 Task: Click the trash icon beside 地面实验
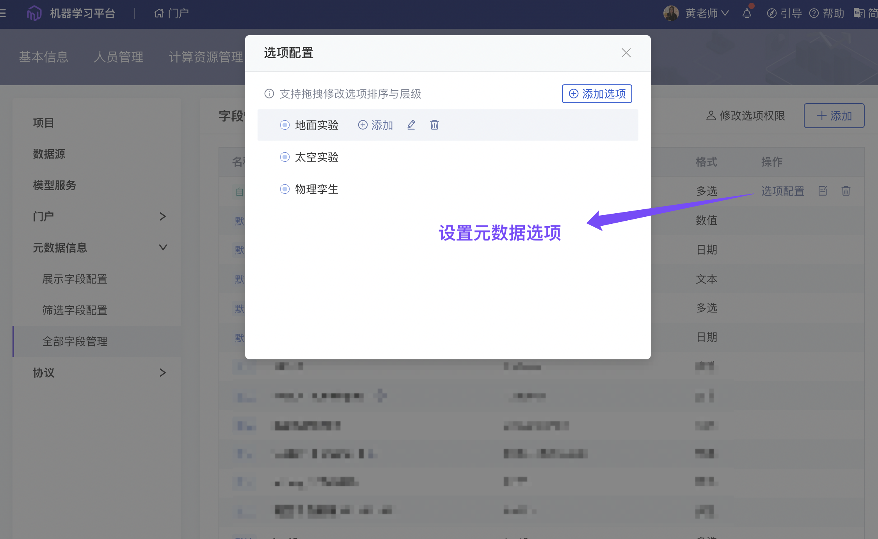(x=434, y=125)
